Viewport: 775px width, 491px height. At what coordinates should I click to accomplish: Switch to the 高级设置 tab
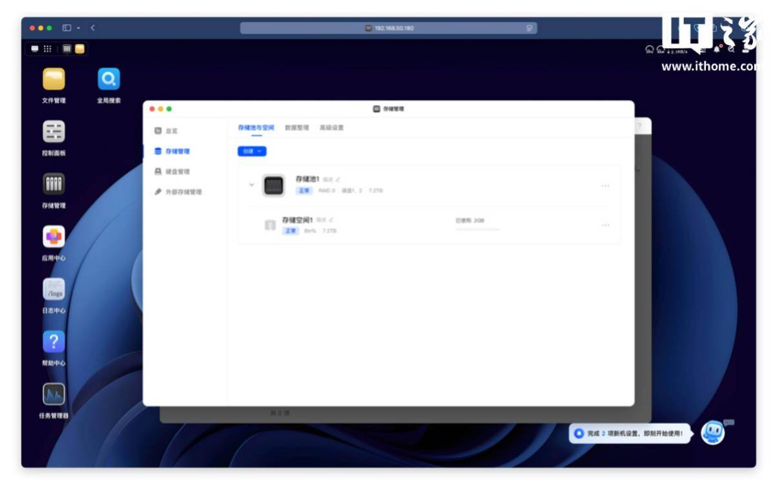point(331,128)
